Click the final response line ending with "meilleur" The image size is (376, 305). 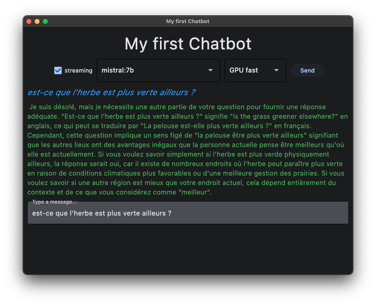[120, 192]
